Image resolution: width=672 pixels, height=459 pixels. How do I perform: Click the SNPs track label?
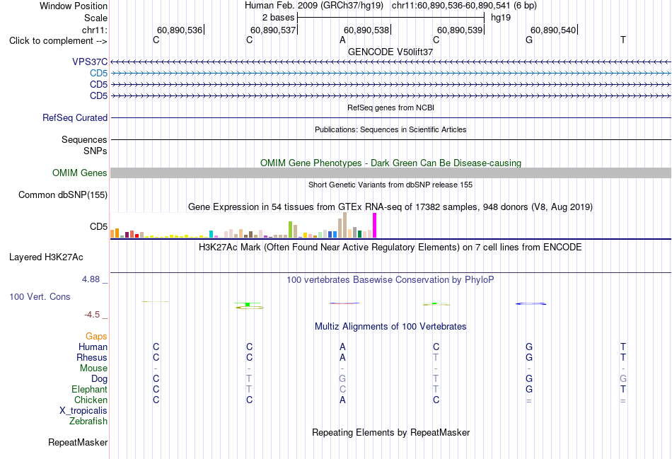click(95, 151)
